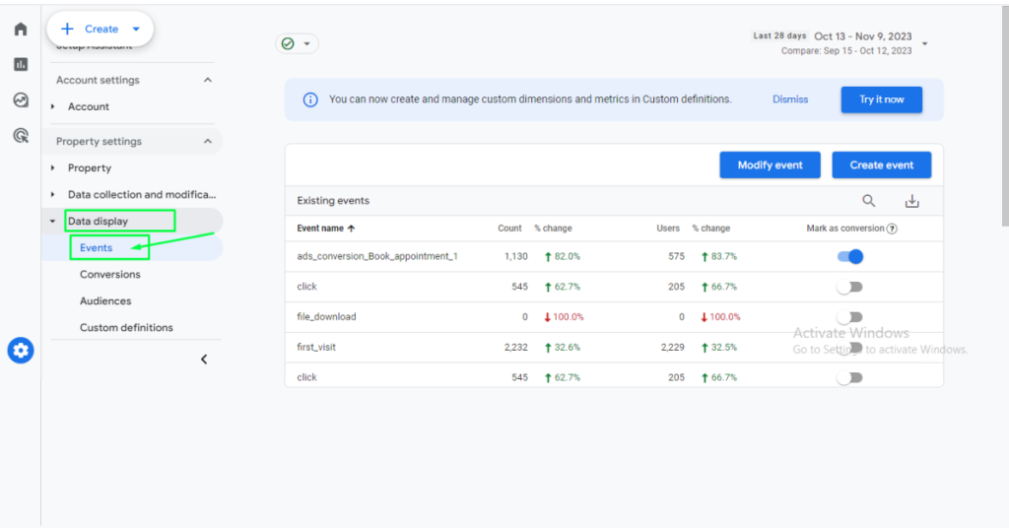Disable conversion for ads_conversion_Book_appointment_1
Image resolution: width=1009 pixels, height=528 pixels.
click(x=849, y=256)
